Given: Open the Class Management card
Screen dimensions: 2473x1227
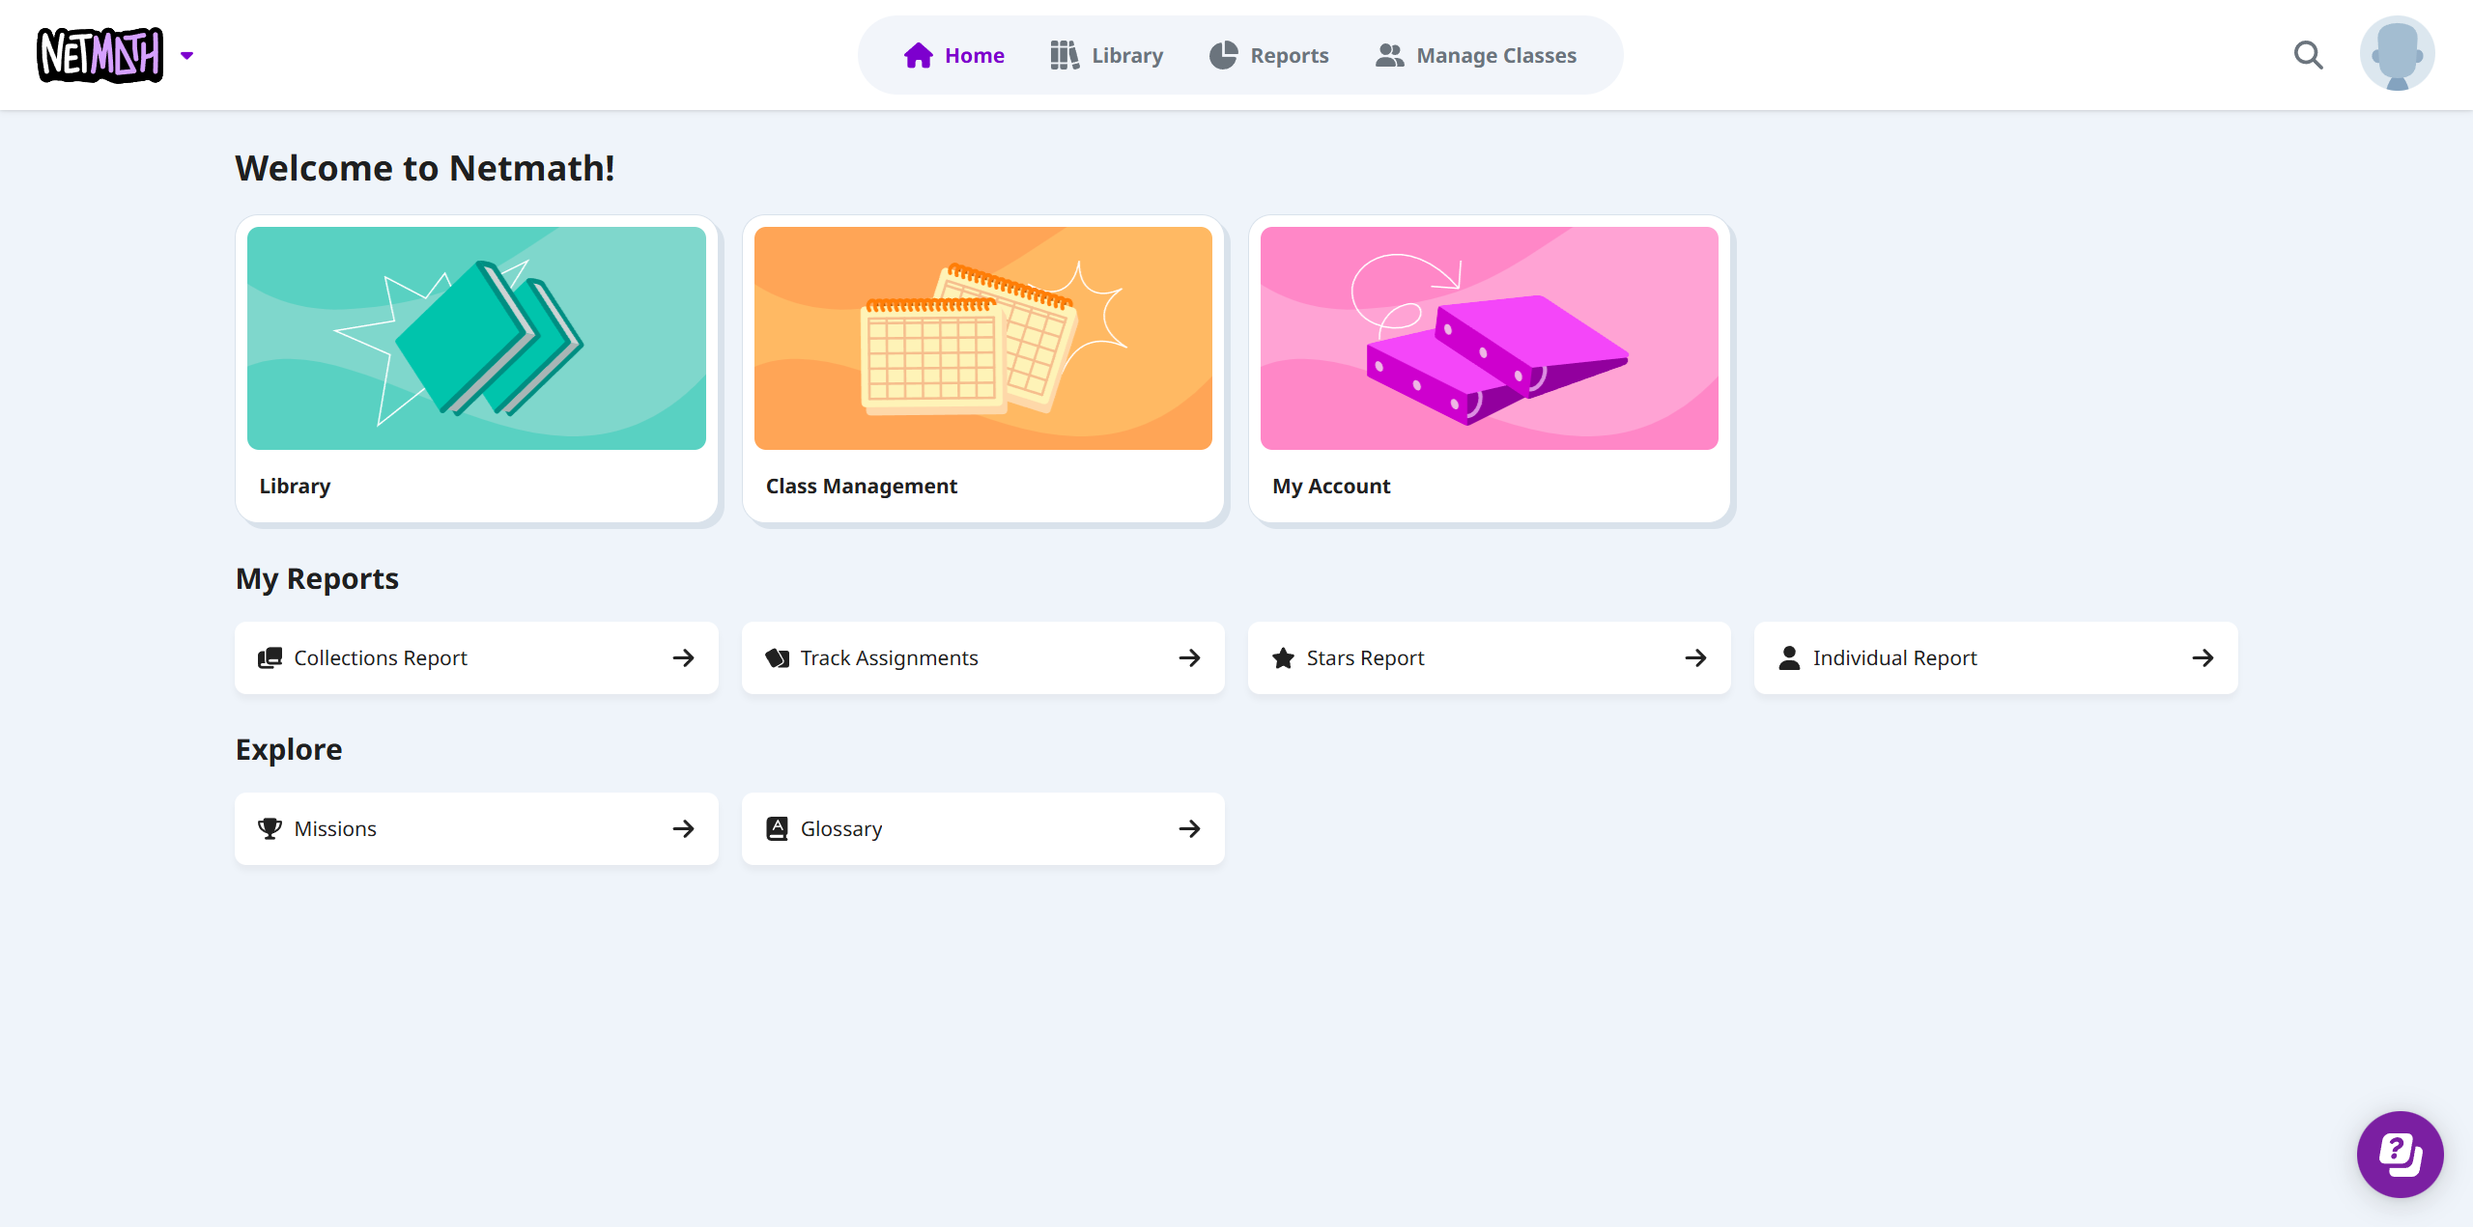Looking at the screenshot, I should click(982, 369).
